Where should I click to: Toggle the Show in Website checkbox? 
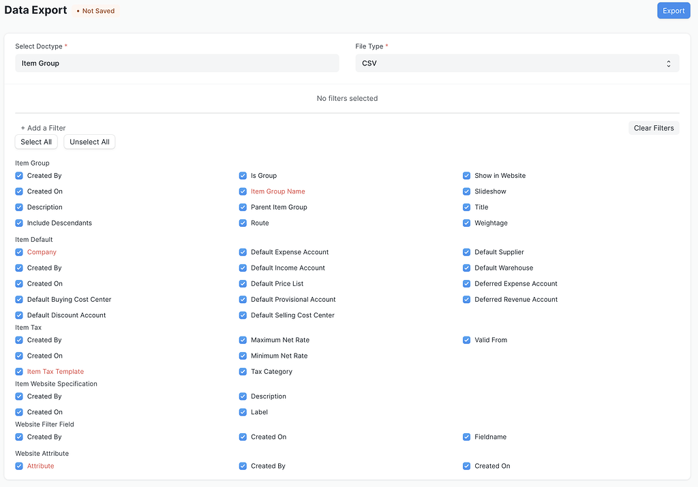tap(466, 175)
